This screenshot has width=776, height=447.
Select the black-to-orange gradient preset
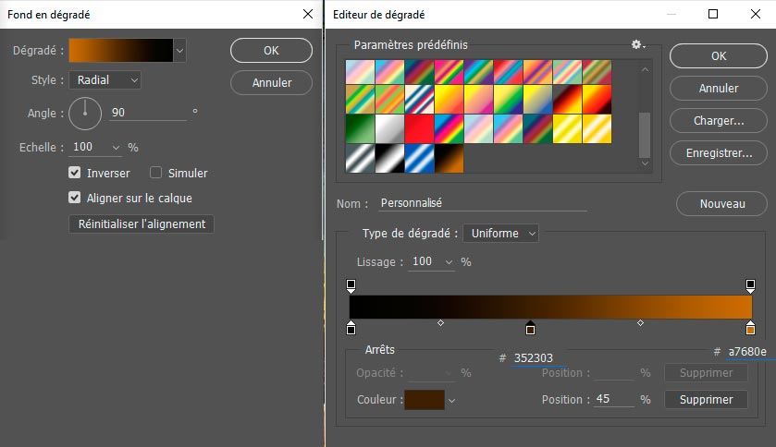(x=449, y=158)
